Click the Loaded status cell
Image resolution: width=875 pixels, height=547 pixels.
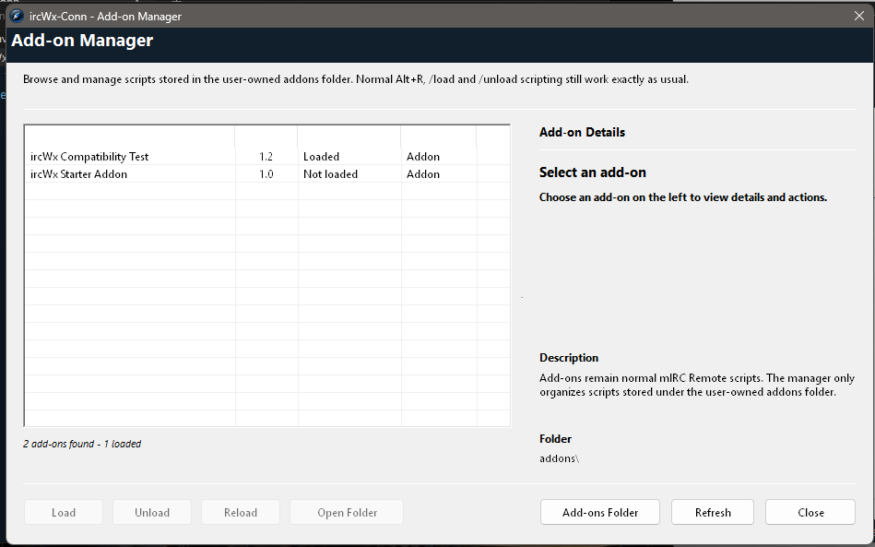[x=349, y=156]
